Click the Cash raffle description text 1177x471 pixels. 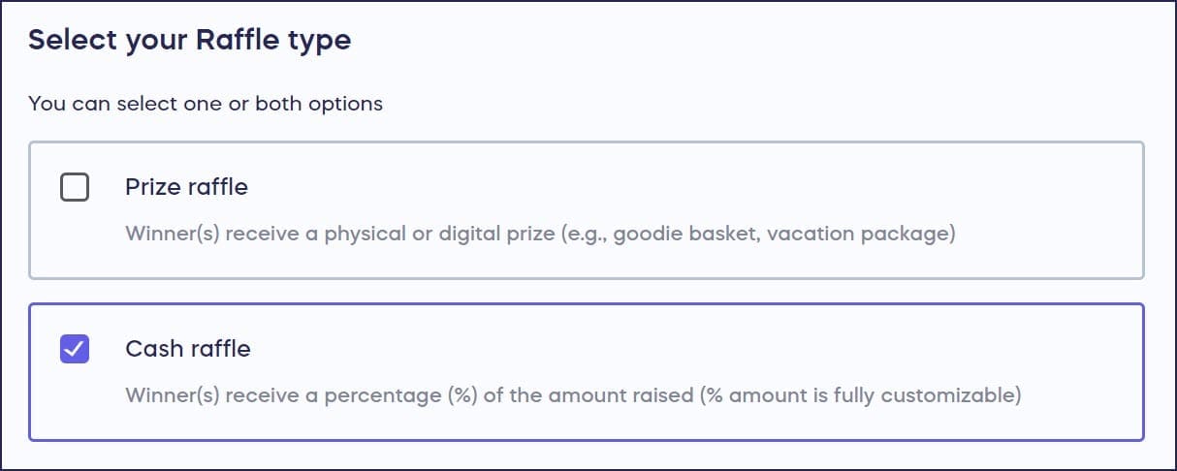[573, 396]
